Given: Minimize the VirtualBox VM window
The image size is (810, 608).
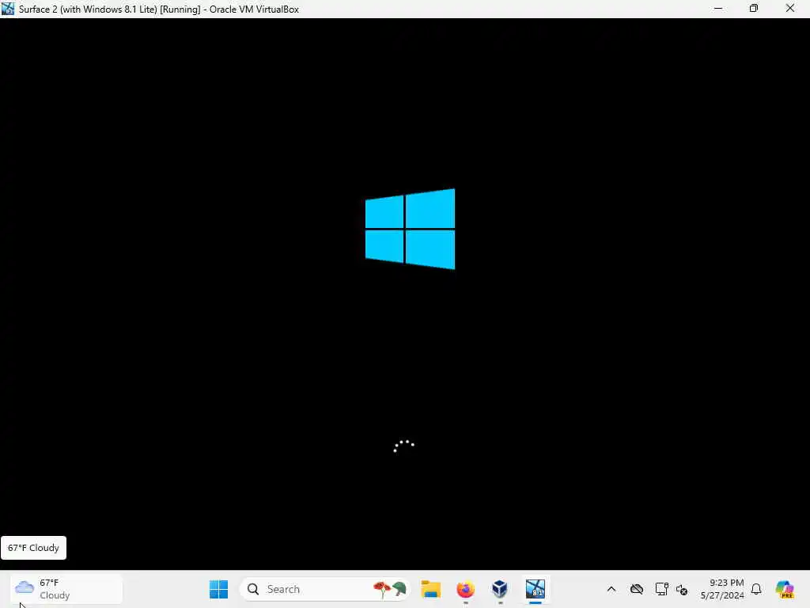Looking at the screenshot, I should [718, 9].
